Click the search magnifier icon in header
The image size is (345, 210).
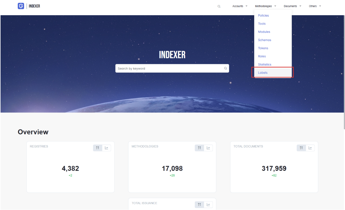219,6
